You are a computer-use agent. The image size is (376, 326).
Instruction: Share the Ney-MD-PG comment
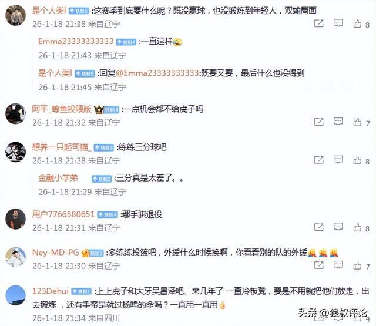pyautogui.click(x=319, y=265)
